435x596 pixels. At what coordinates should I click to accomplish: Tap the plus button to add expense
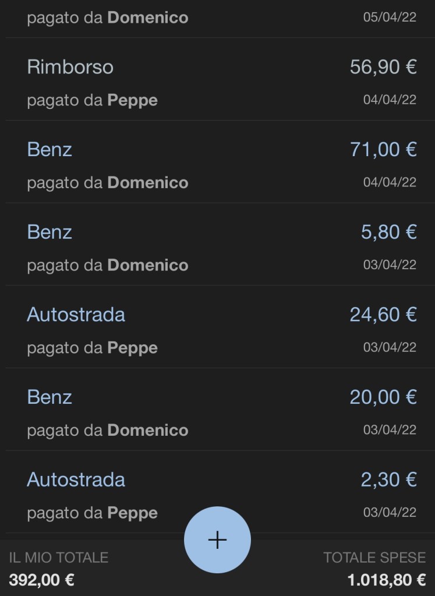(x=217, y=540)
